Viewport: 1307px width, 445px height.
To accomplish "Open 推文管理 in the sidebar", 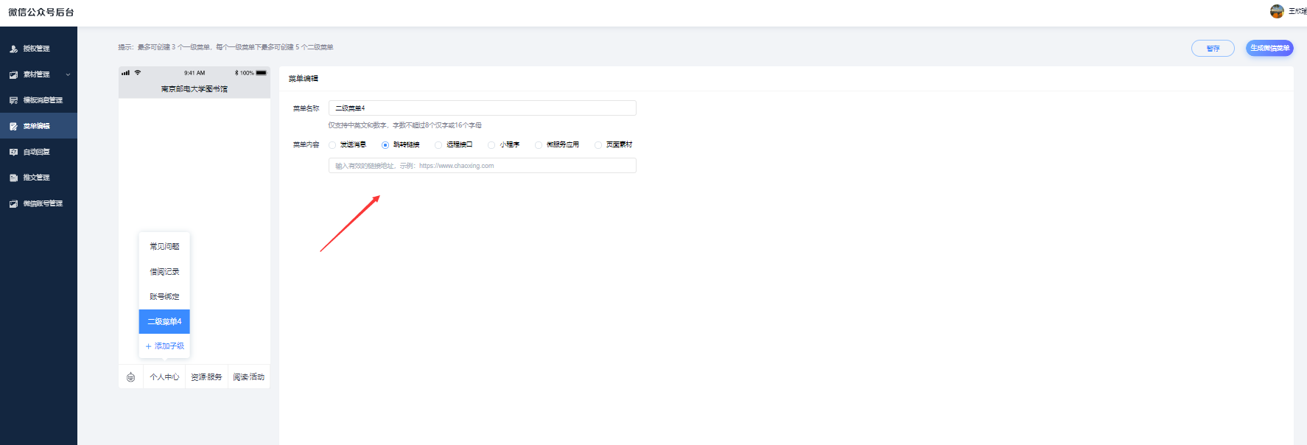I will click(x=38, y=178).
